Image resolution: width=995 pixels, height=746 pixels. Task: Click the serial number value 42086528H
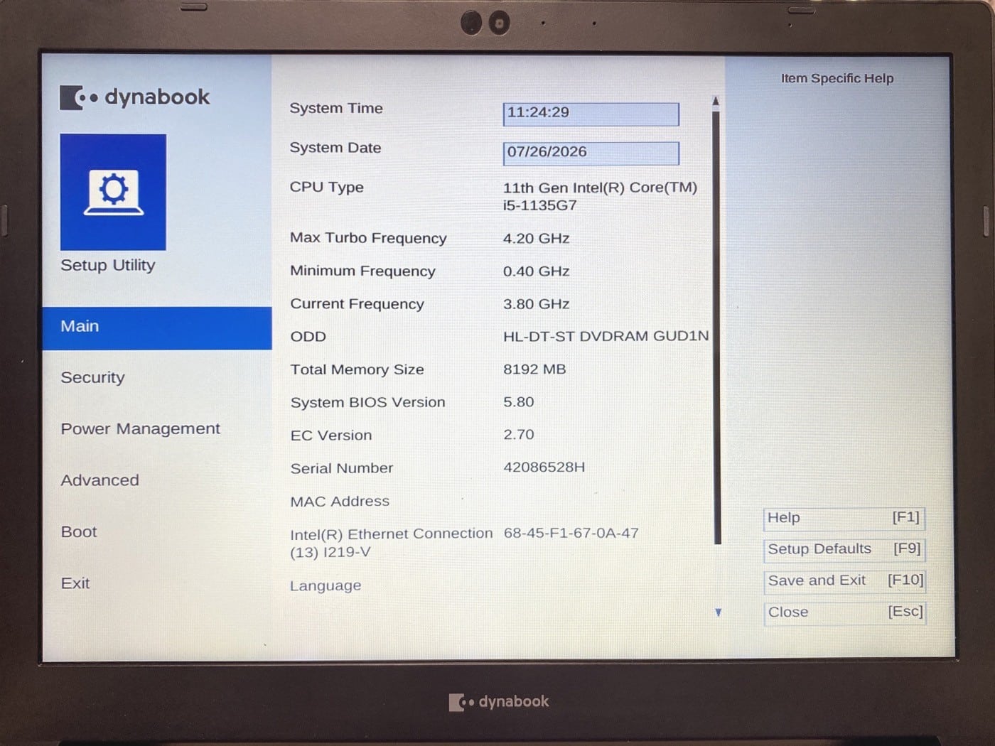(x=544, y=467)
